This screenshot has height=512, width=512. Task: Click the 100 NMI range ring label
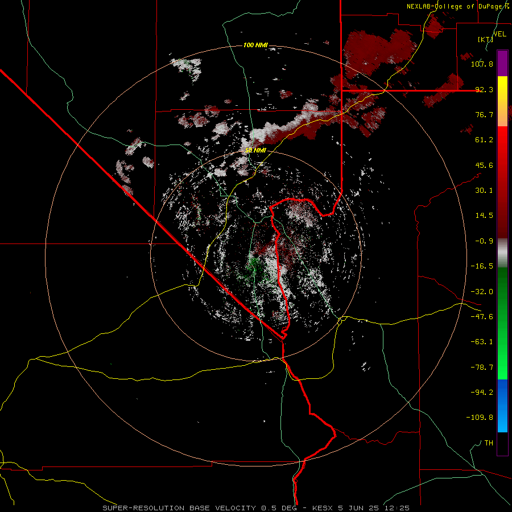point(255,45)
